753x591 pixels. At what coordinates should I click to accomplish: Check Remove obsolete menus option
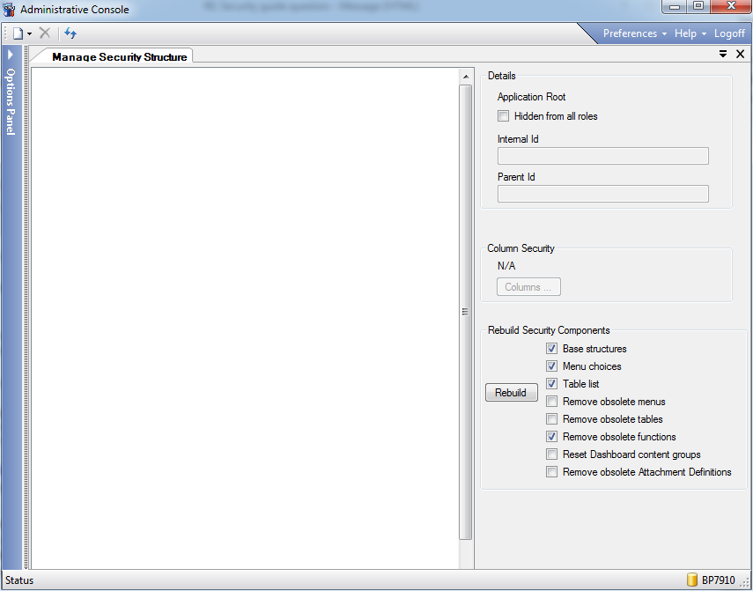551,402
